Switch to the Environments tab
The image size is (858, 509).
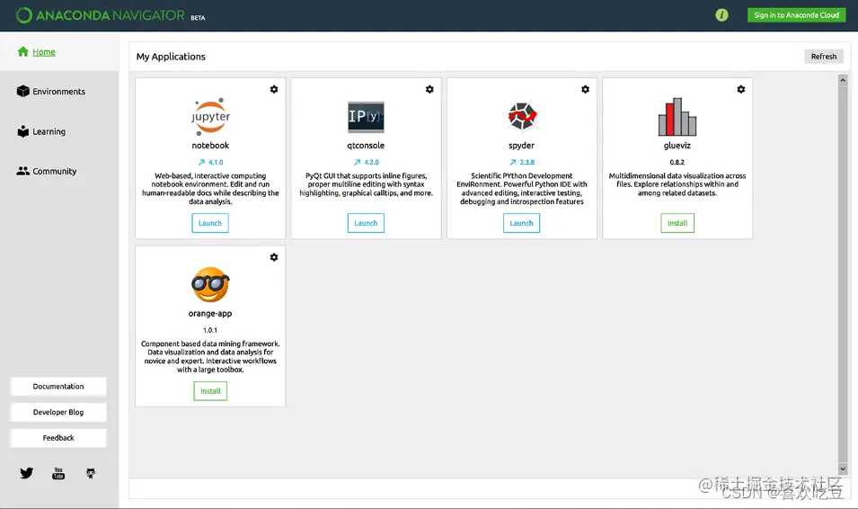59,92
